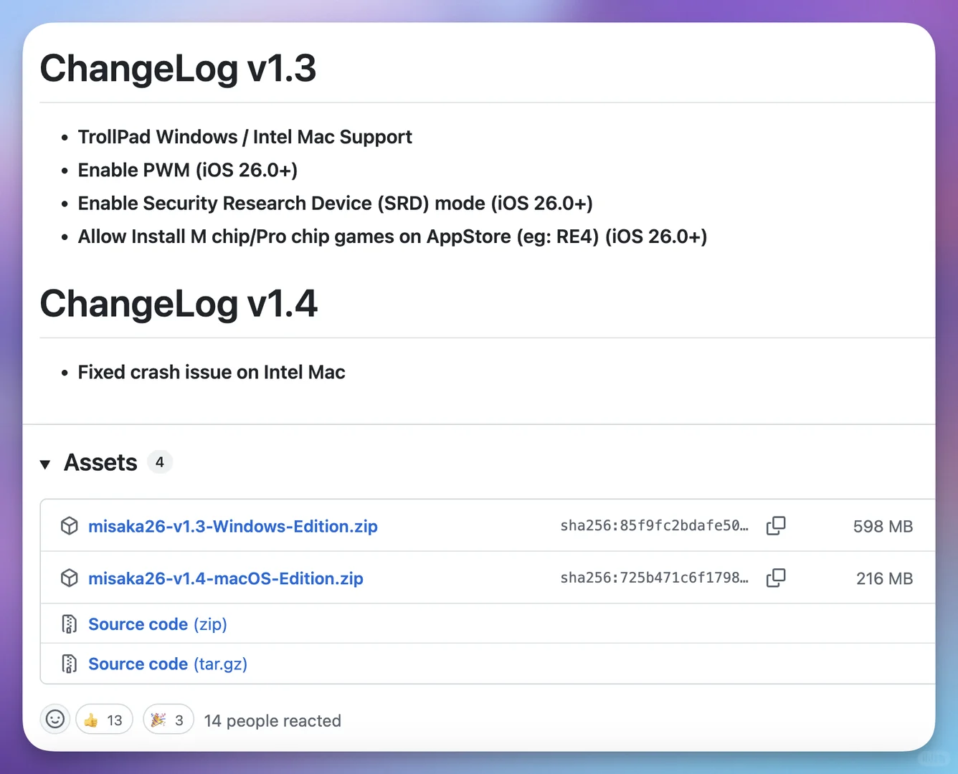Toggle the party popper reaction with 3
Viewport: 958px width, 774px height.
[169, 720]
